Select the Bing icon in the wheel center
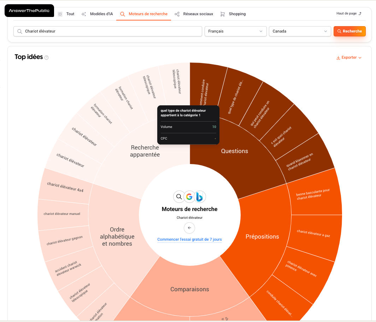The height and width of the screenshot is (322, 376). (x=200, y=197)
